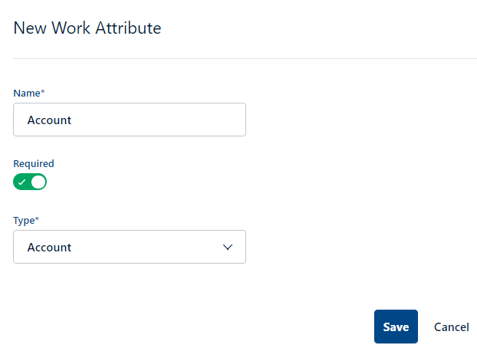Dismiss the dialog using Cancel link

pyautogui.click(x=451, y=327)
